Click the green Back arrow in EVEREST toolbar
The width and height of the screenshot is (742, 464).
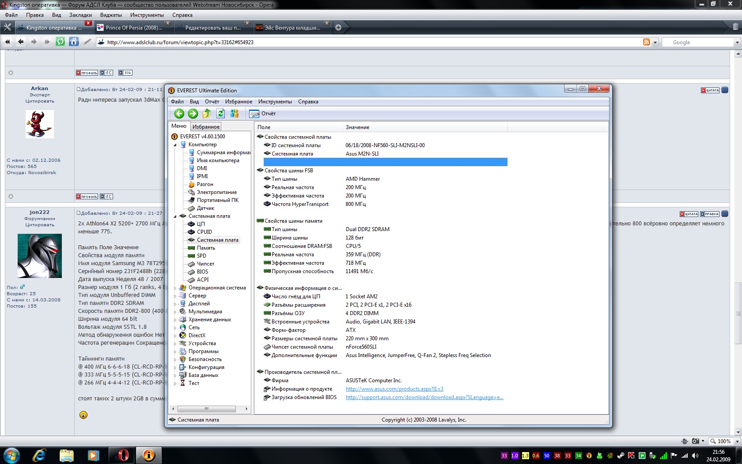(179, 114)
